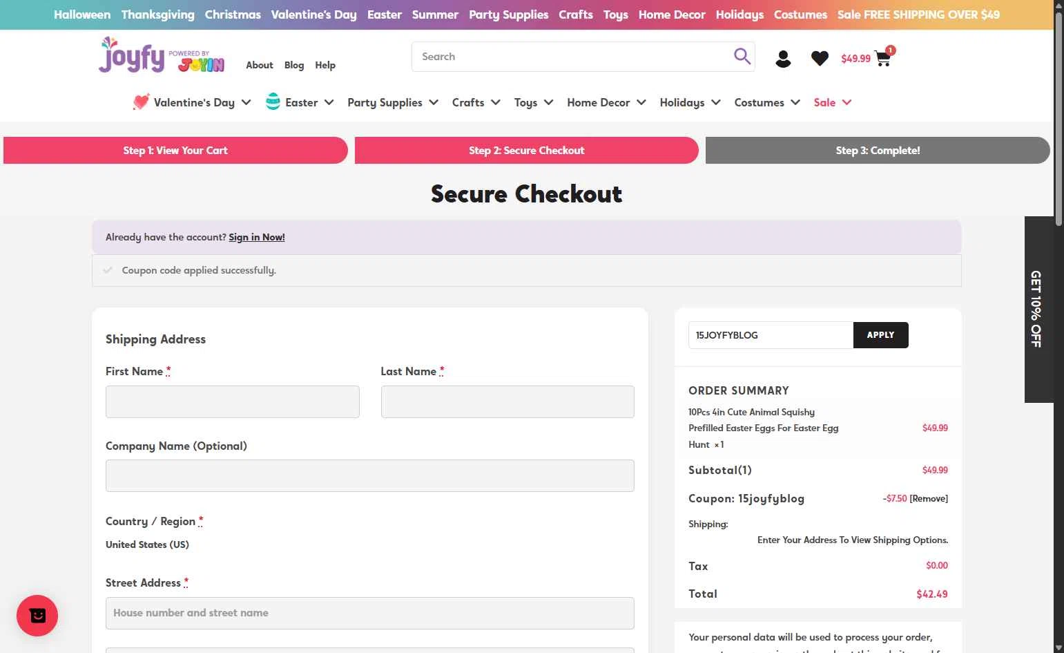The width and height of the screenshot is (1064, 653).
Task: Expand the Costumes menu chevron
Action: coord(795,102)
